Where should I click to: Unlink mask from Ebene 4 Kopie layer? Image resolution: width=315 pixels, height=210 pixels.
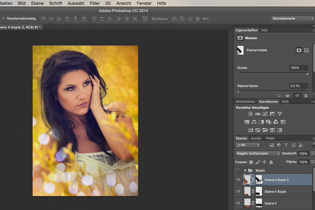(253, 191)
